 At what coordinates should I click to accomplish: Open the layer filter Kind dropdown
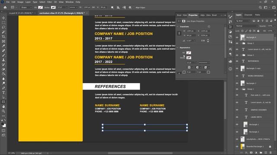pyautogui.click(x=243, y=21)
